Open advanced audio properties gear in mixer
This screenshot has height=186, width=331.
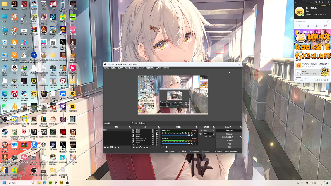coord(163,147)
